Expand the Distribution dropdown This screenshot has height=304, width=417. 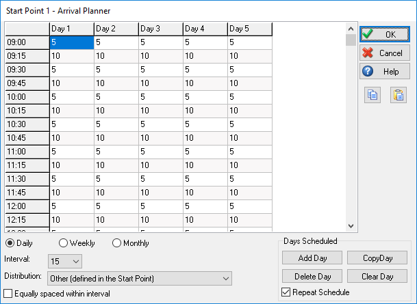pos(140,278)
